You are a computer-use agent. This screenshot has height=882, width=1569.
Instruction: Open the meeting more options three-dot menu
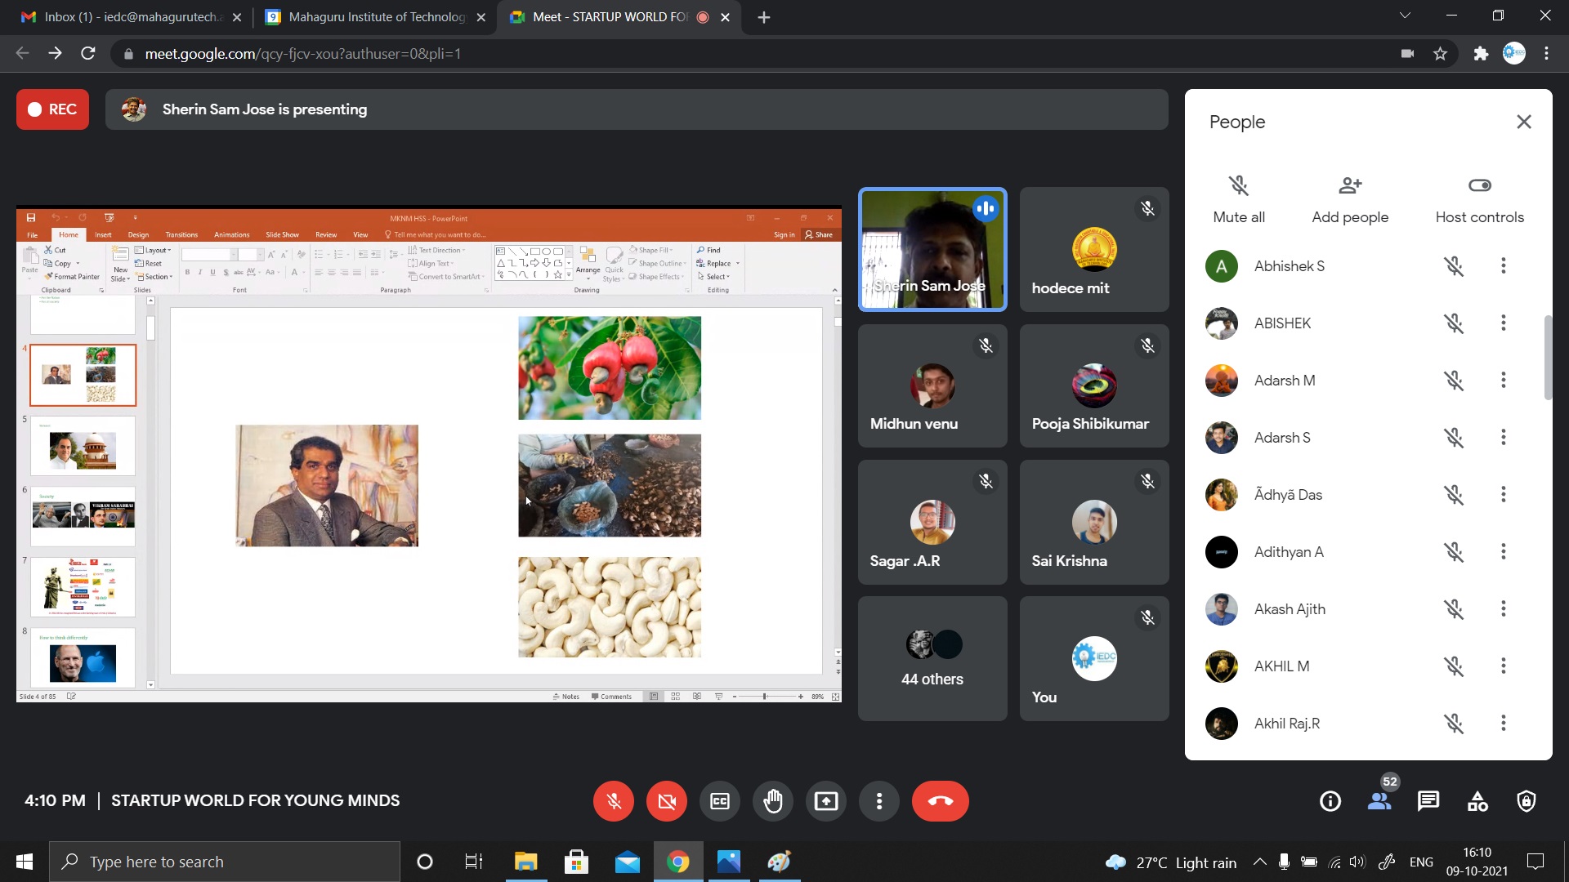click(878, 801)
